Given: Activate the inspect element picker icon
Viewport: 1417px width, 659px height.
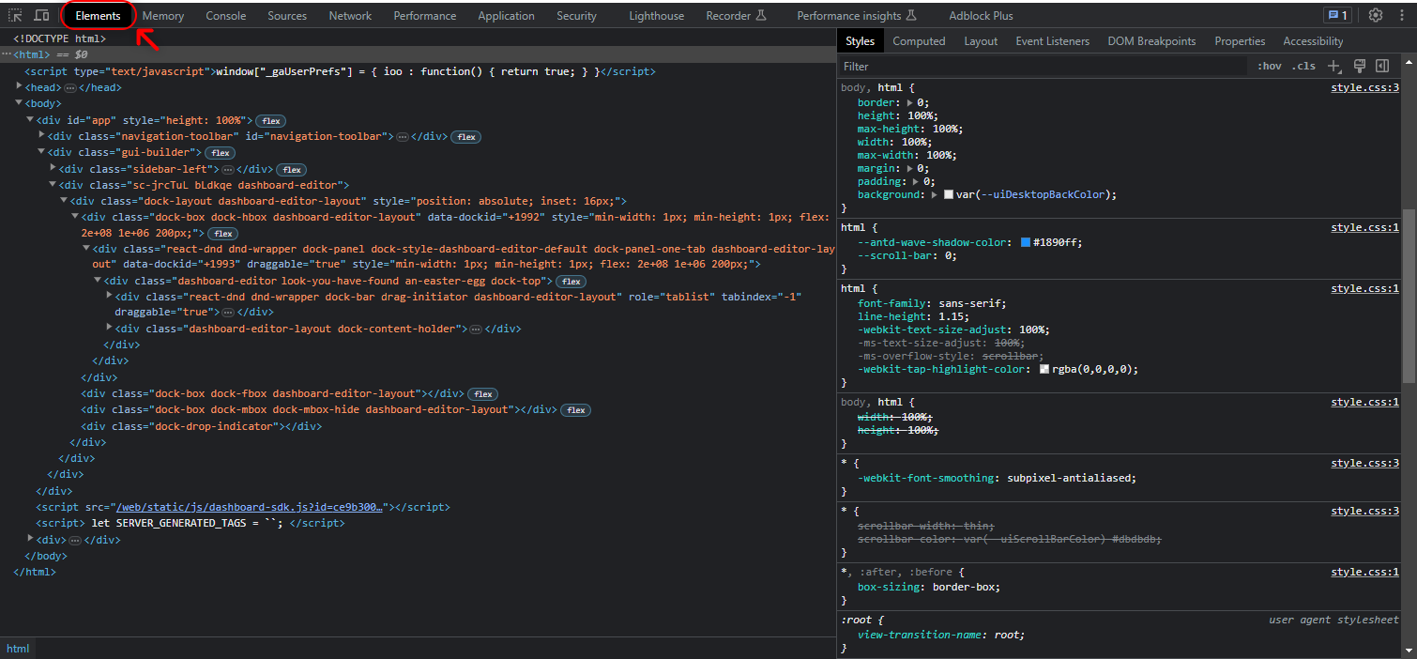Looking at the screenshot, I should tap(16, 16).
